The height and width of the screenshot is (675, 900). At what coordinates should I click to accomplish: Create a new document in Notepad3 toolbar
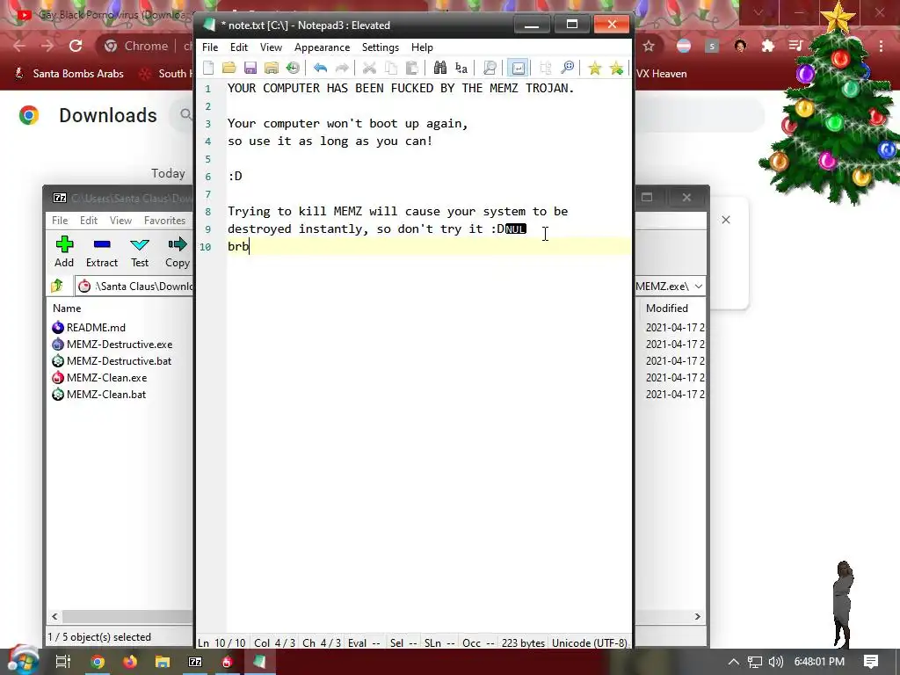pos(208,69)
